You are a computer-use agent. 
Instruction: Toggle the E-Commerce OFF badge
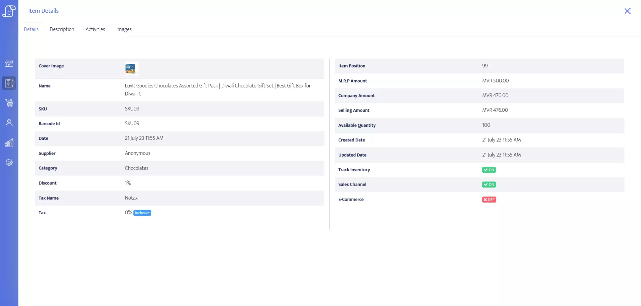click(x=489, y=200)
